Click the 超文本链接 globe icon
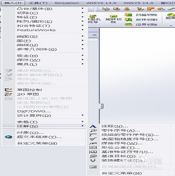This screenshot has width=175, height=176. point(9,137)
